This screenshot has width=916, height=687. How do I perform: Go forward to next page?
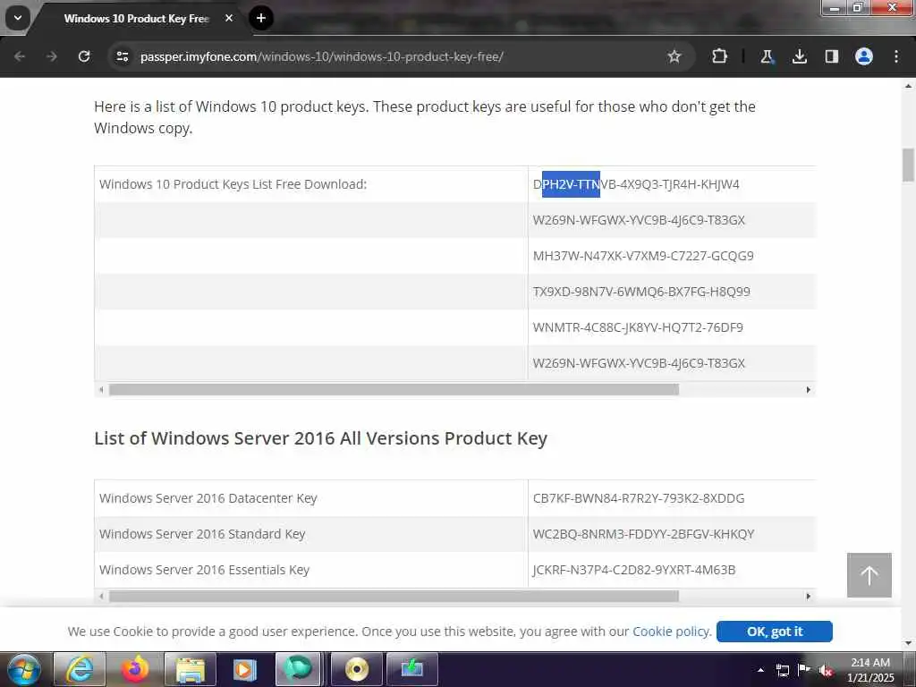[x=51, y=56]
